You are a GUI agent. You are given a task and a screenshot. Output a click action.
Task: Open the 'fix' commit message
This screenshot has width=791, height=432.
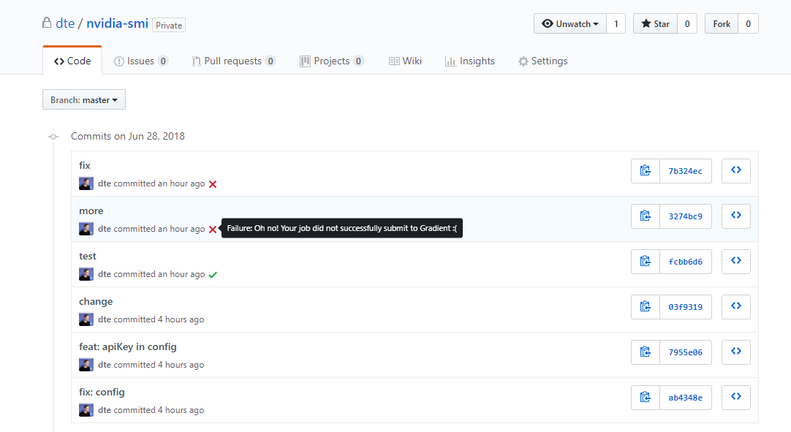(85, 165)
